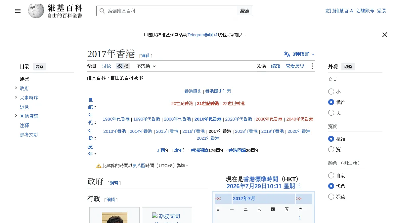Viewport: 397px width, 223px height.
Task: Open the 香港回歸 link
Action: (237, 150)
